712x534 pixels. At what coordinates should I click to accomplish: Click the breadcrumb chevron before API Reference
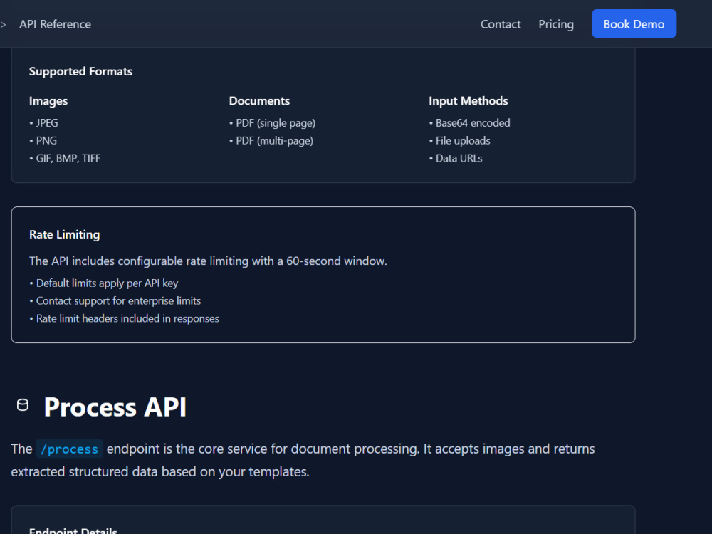pos(3,24)
